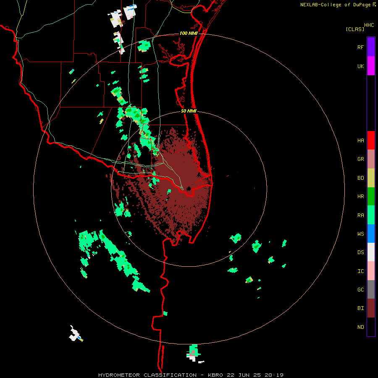Click the "BI" legend label
The image size is (378, 378).
[x=361, y=308]
